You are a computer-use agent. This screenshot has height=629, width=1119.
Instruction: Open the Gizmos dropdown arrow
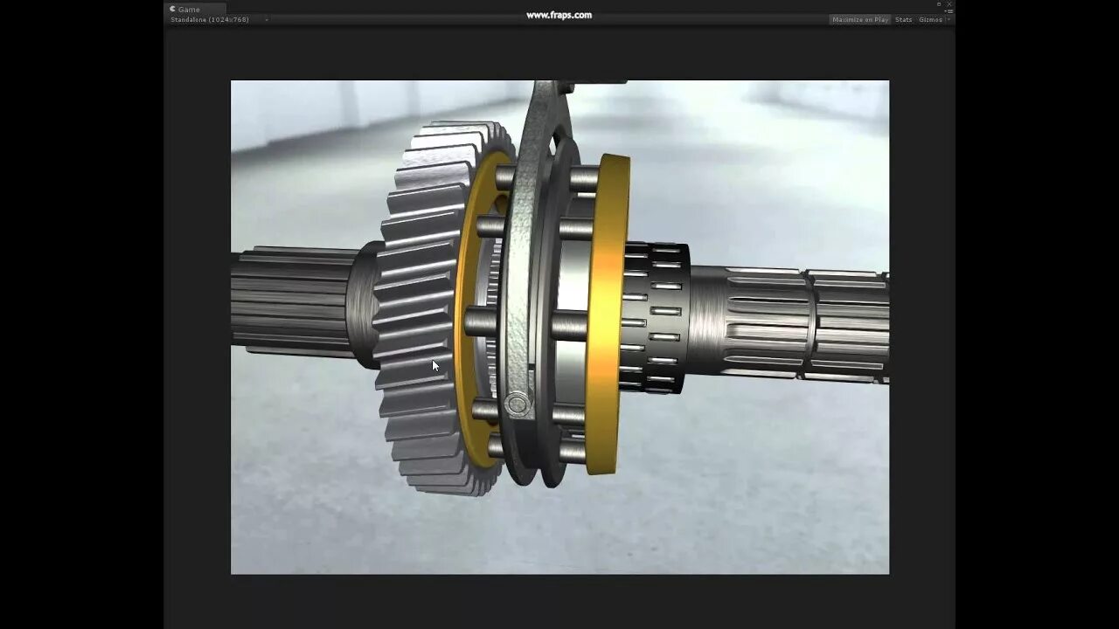click(x=948, y=19)
